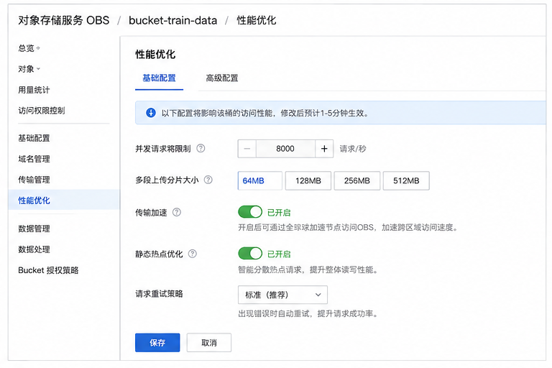Screen dimensions: 552x368
Task: Go to bucket-train-data breadcrumb
Action: [172, 20]
